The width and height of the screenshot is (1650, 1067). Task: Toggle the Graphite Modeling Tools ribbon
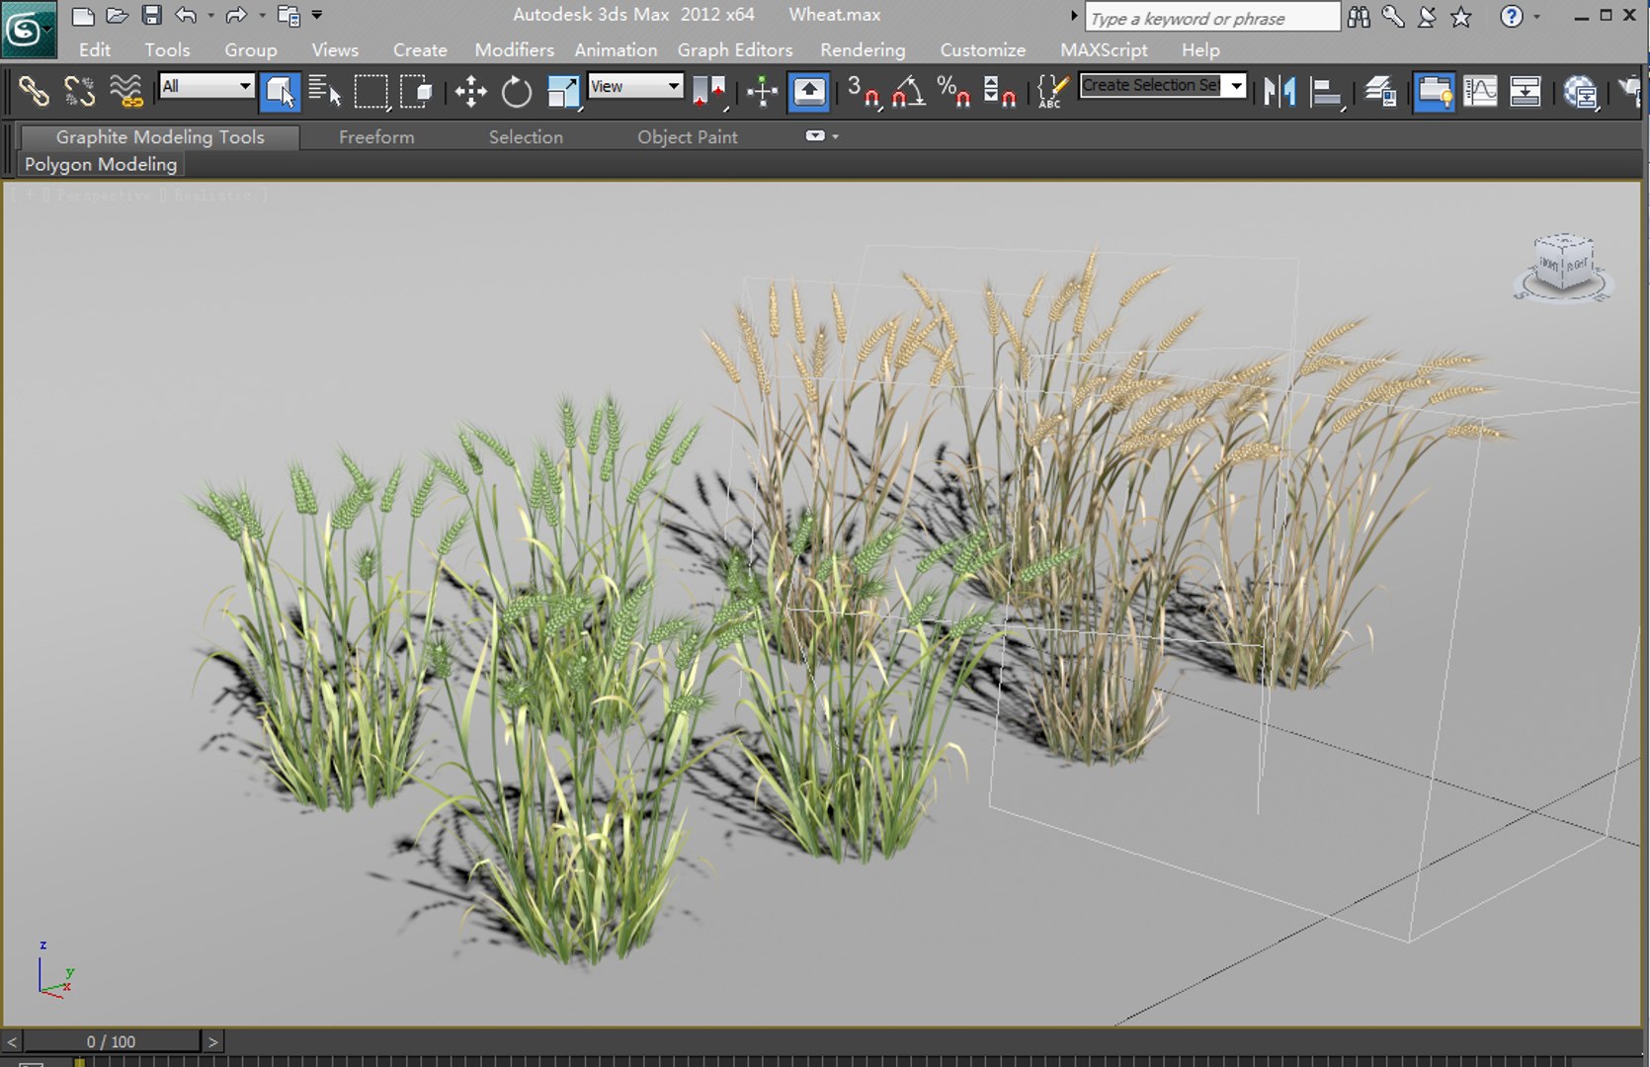tap(1434, 92)
